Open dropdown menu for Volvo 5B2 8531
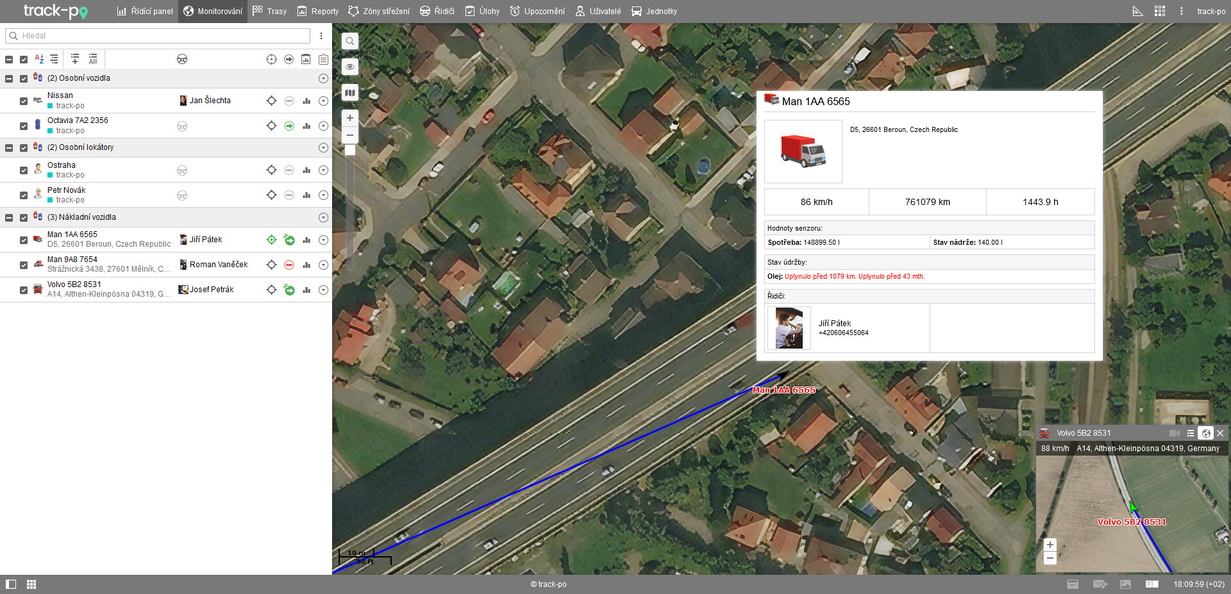Viewport: 1231px width, 594px height. [323, 290]
